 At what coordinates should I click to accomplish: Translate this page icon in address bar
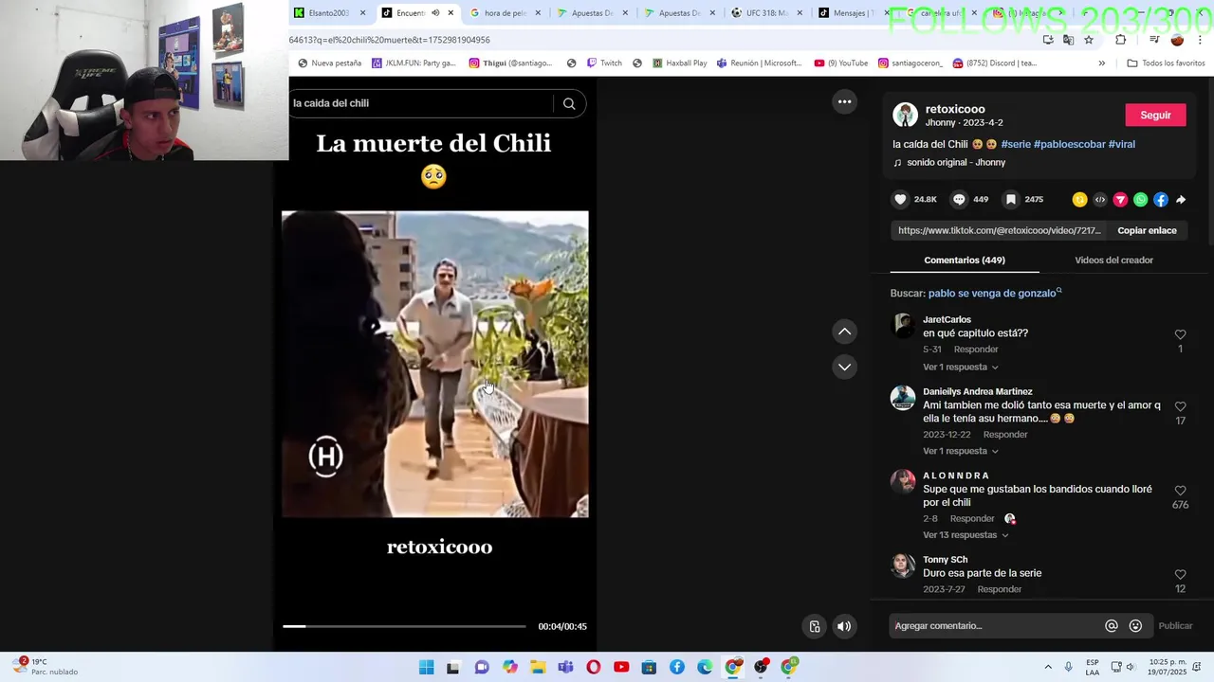[x=1068, y=40]
